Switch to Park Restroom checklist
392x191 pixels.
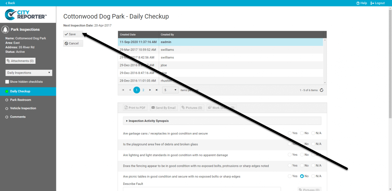tap(21, 100)
